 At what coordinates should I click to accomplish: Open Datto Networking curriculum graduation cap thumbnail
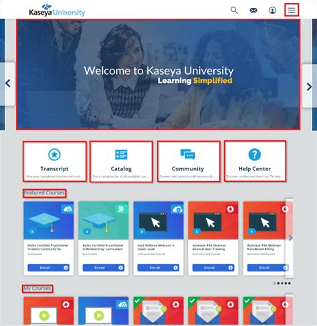click(104, 220)
